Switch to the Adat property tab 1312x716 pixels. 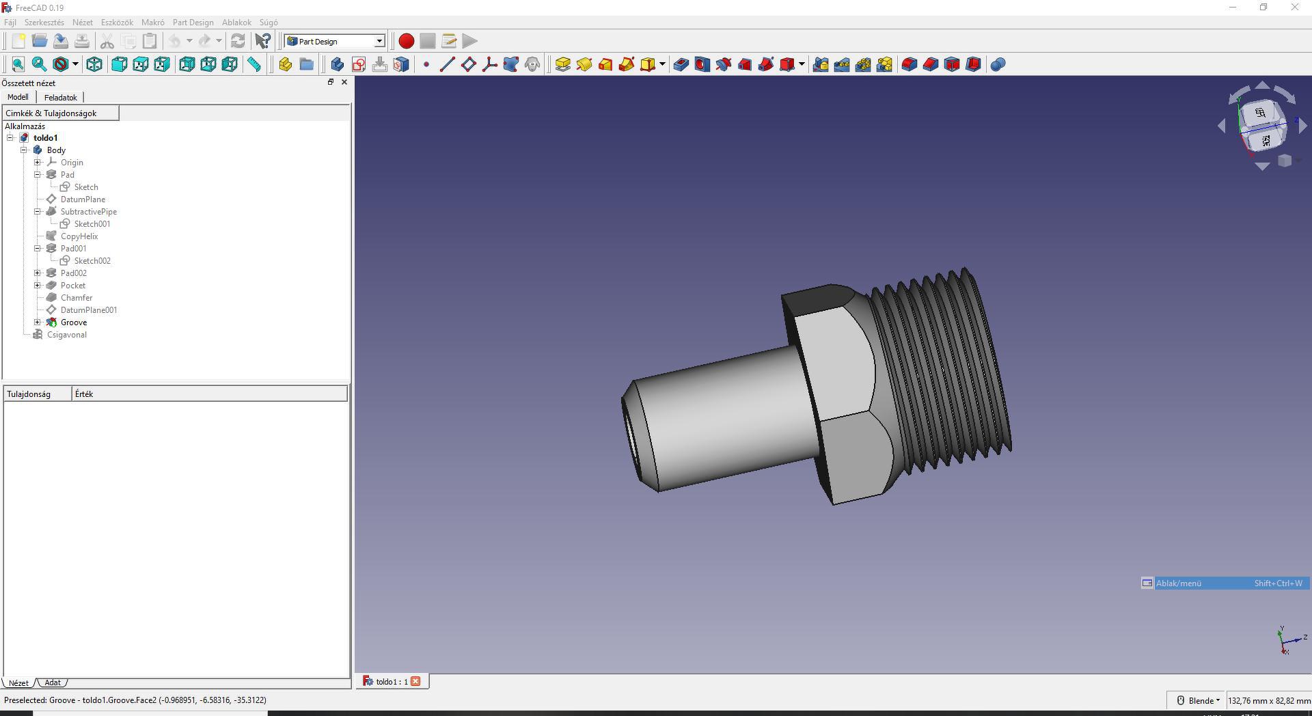pyautogui.click(x=53, y=683)
